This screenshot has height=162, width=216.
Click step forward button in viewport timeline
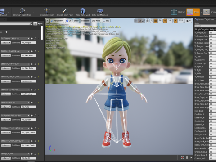(x=191, y=157)
